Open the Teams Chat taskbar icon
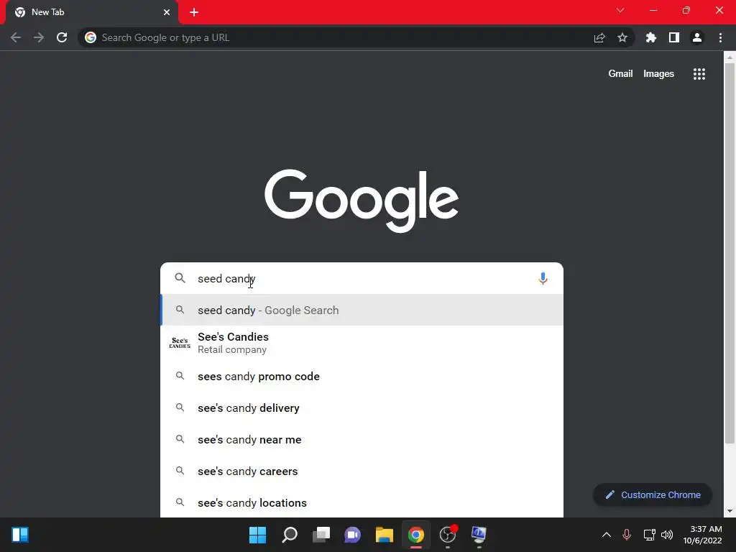Viewport: 736px width, 552px height. click(352, 535)
